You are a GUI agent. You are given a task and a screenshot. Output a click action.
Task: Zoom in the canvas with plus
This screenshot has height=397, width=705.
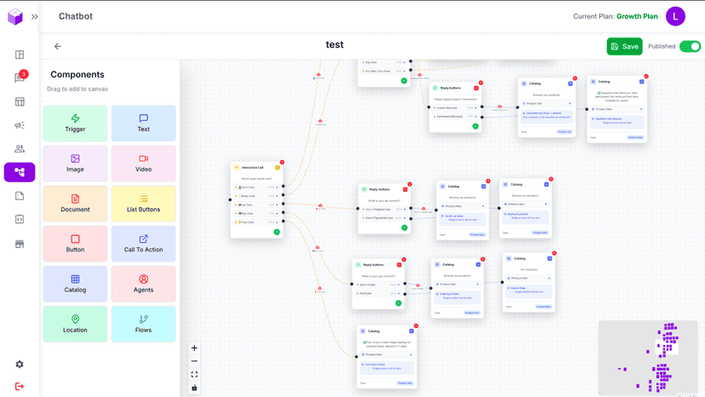pos(194,348)
